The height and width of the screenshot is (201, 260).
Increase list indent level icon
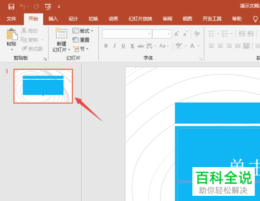(x=251, y=33)
